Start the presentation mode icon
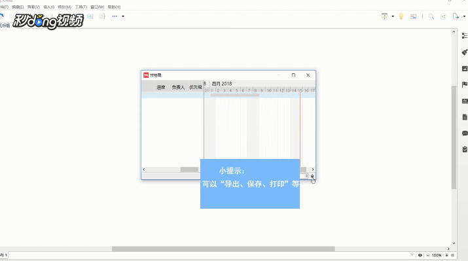Viewport: 468px width, 261px height. coord(384,16)
